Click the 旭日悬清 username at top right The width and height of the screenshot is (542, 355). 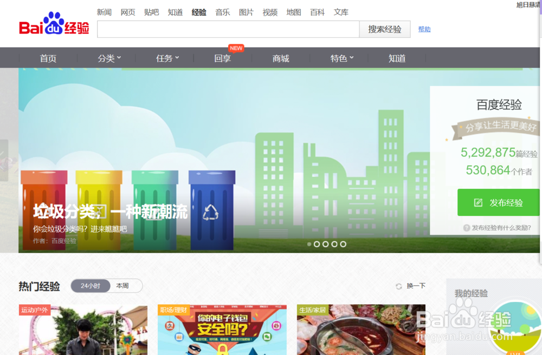(x=528, y=5)
